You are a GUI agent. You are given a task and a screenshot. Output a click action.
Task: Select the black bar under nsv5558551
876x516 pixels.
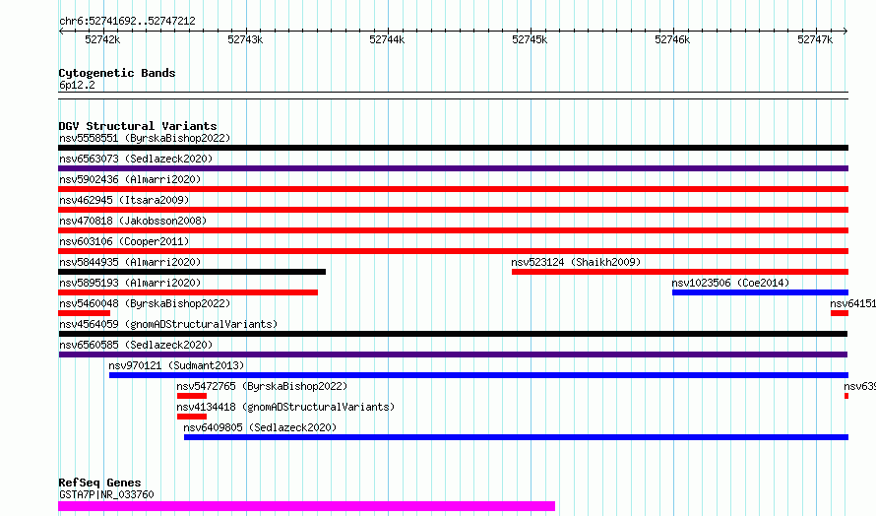pos(453,148)
